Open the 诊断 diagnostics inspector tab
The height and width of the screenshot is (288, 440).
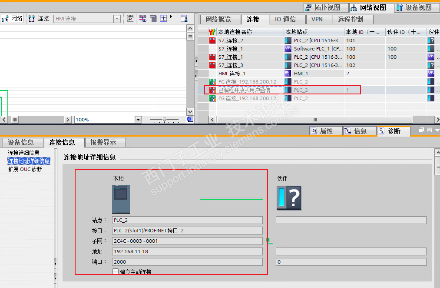[394, 131]
